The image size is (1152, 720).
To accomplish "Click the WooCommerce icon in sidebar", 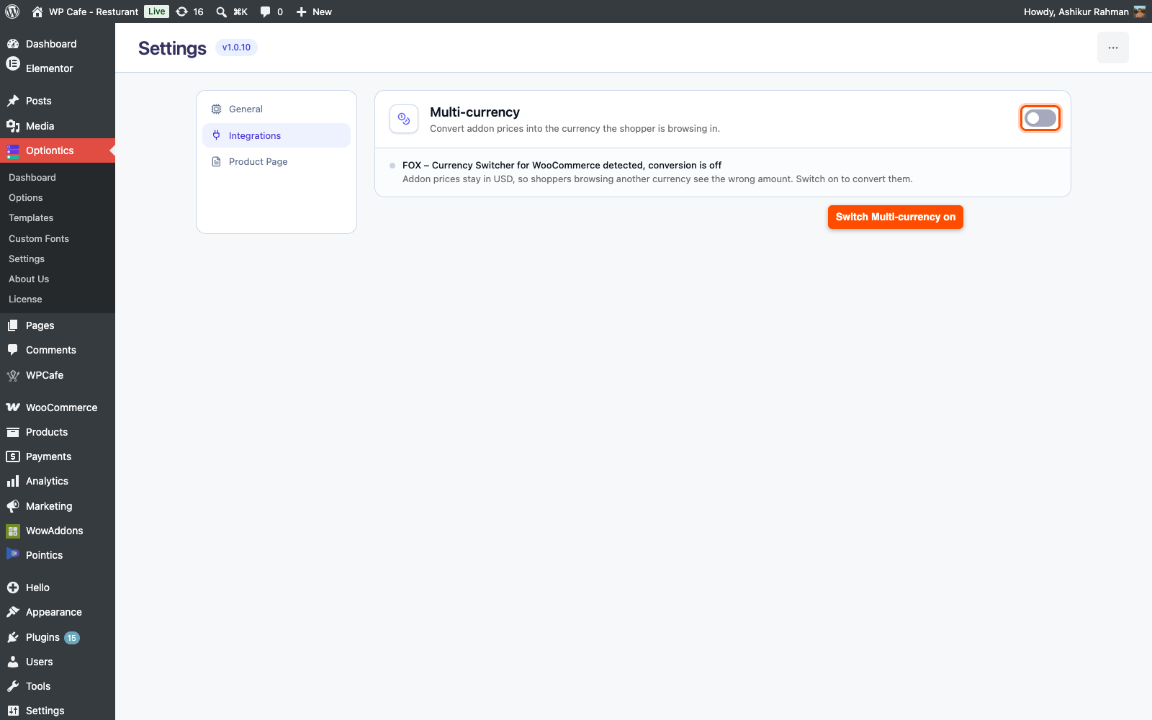I will (13, 408).
